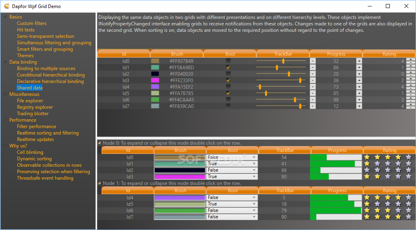
Task: Decrease progress for Id2 with the minus button
Action: pos(313,74)
